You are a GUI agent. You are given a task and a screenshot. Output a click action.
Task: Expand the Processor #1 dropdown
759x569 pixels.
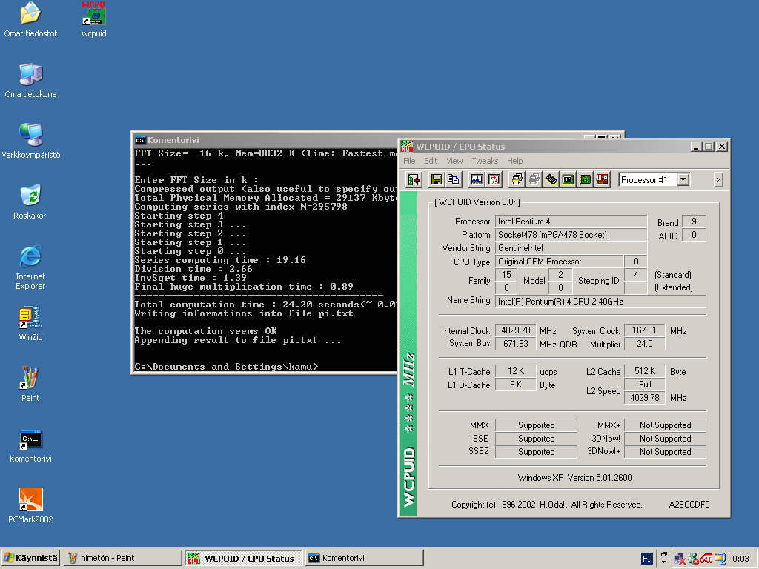coord(683,179)
